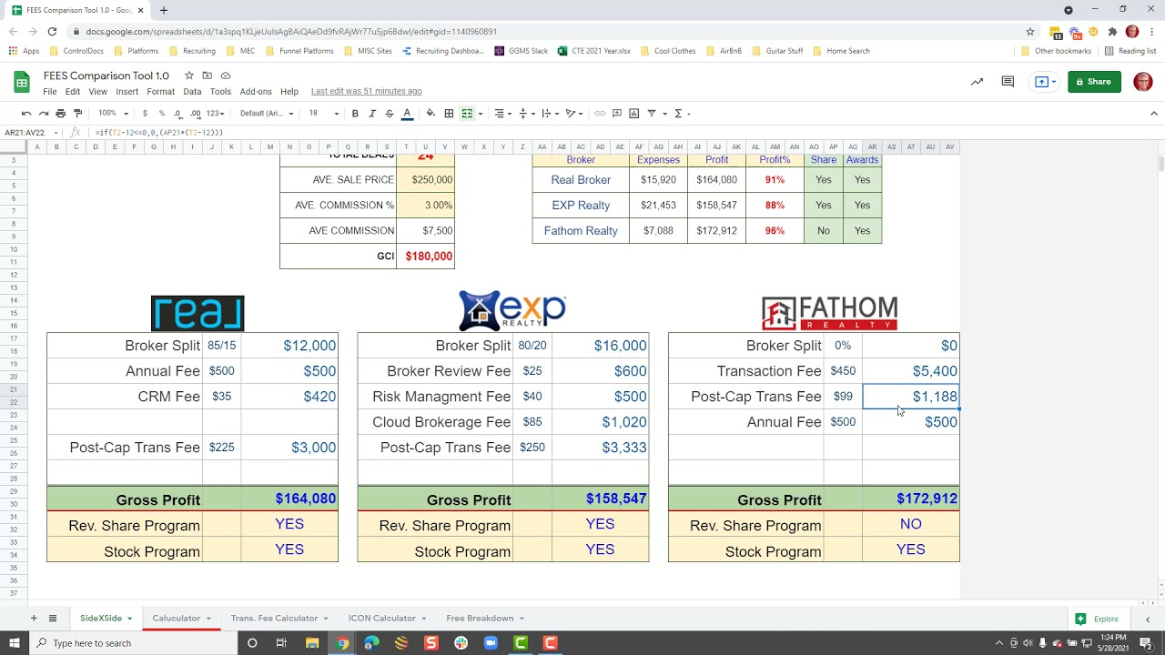The image size is (1165, 655).
Task: Open the borders menu
Action: point(449,114)
